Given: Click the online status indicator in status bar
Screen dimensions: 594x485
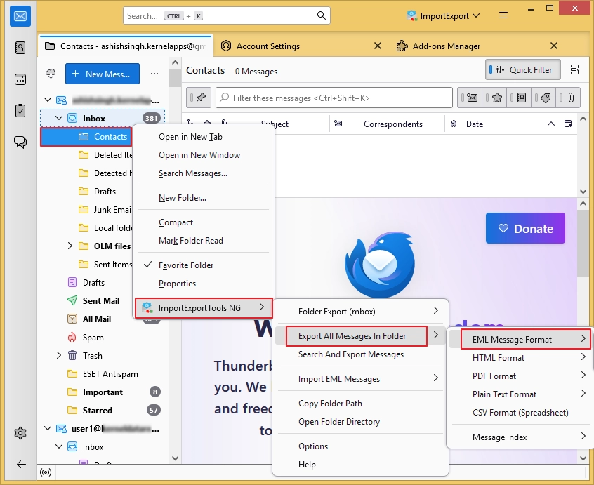Looking at the screenshot, I should tap(46, 472).
